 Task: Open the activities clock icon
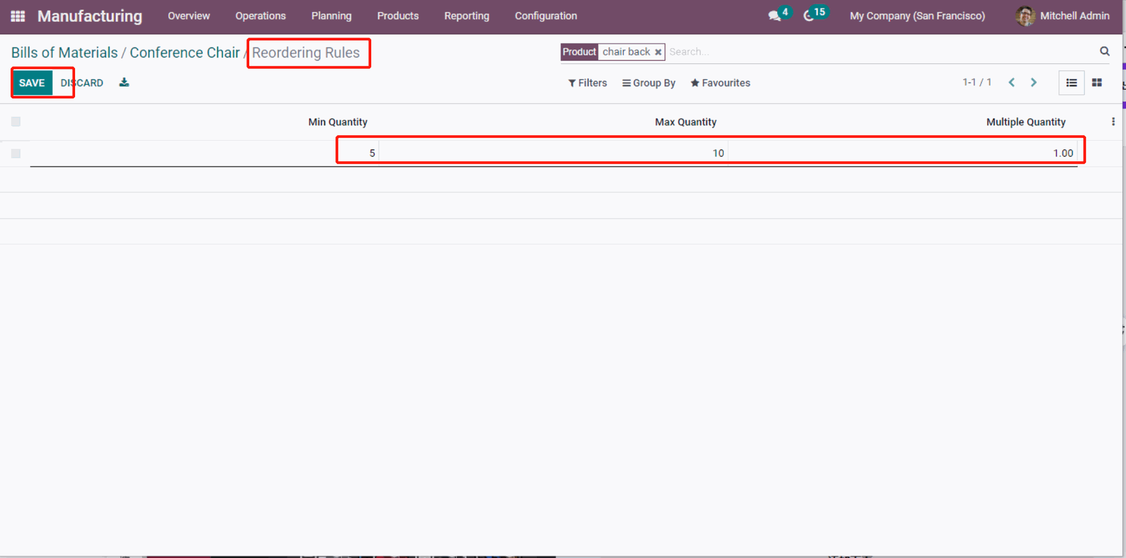[x=809, y=16]
